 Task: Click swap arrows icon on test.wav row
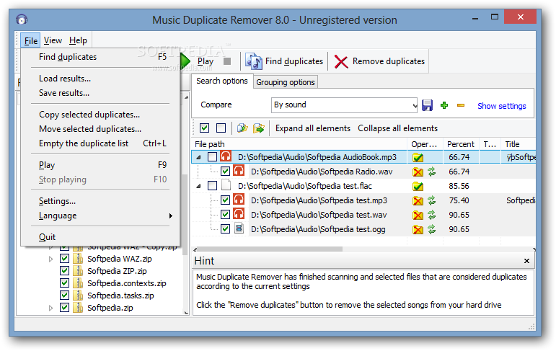[431, 215]
